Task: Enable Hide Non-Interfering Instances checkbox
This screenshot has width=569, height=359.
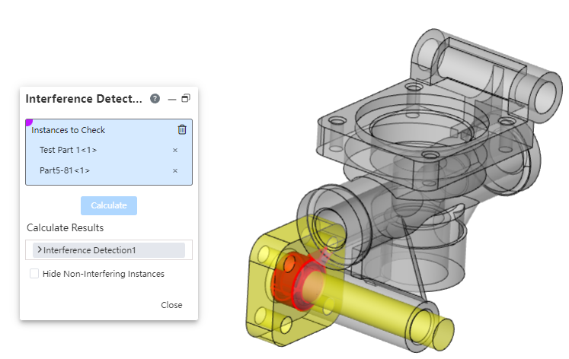Action: (x=34, y=274)
